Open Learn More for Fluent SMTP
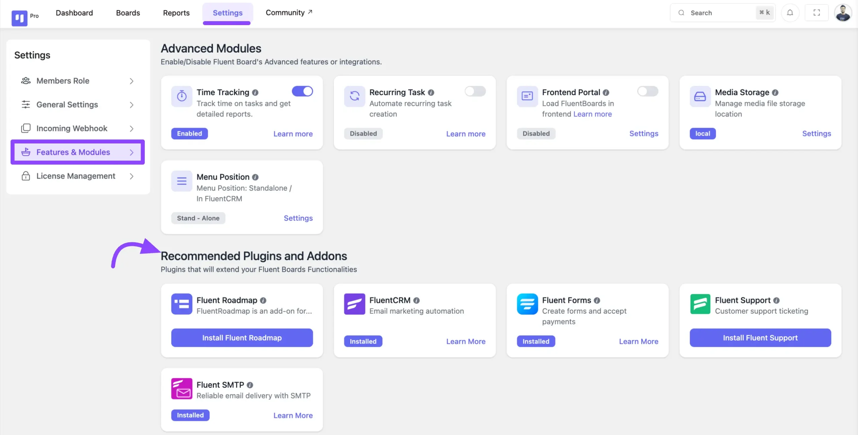 click(293, 416)
